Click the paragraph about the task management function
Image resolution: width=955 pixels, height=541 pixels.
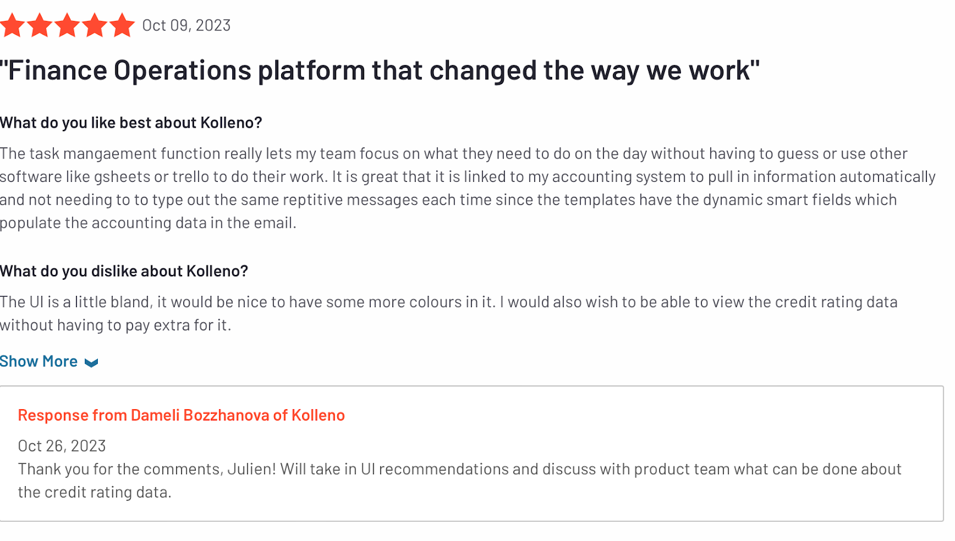coord(468,188)
